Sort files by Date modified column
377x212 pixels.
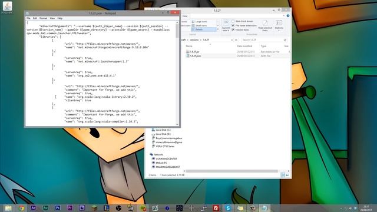tap(244, 46)
